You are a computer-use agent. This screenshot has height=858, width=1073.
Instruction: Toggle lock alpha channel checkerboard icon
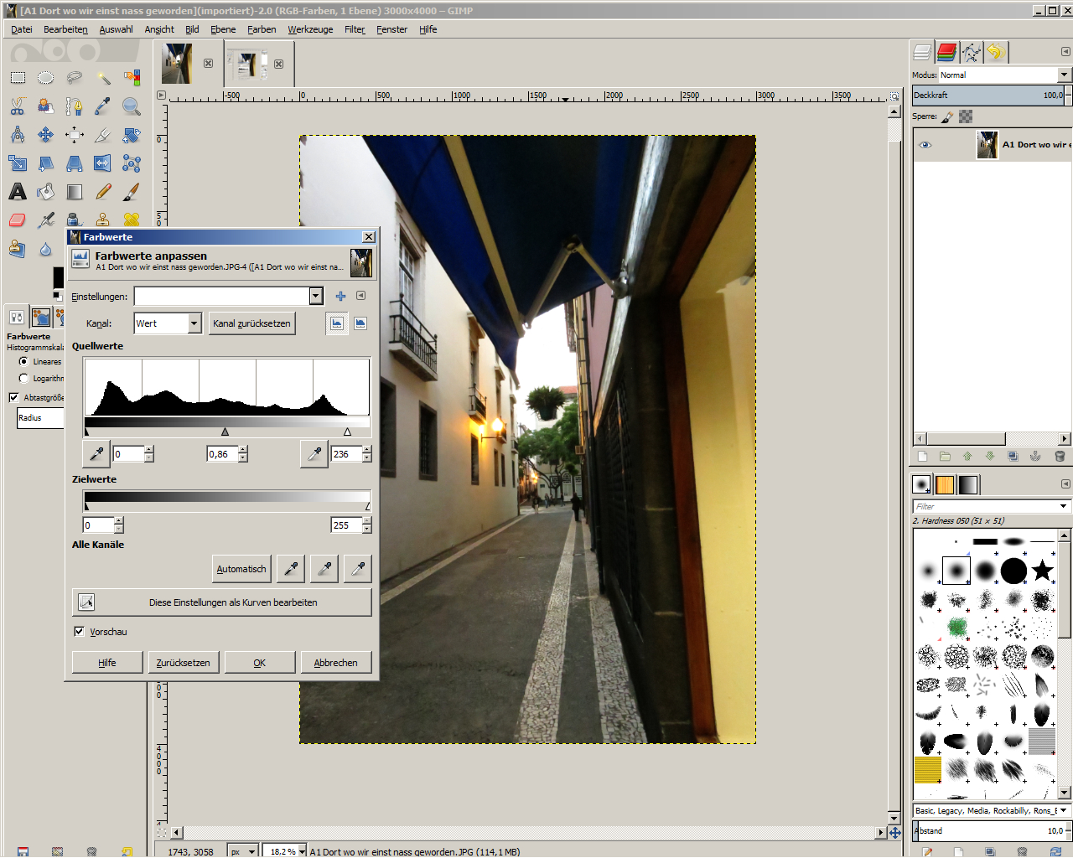[x=966, y=116]
